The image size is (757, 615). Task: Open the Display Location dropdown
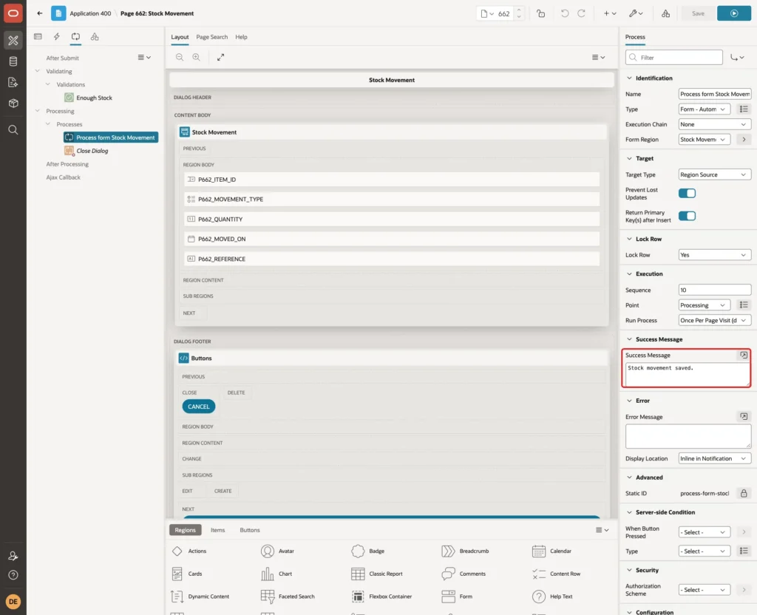point(715,458)
